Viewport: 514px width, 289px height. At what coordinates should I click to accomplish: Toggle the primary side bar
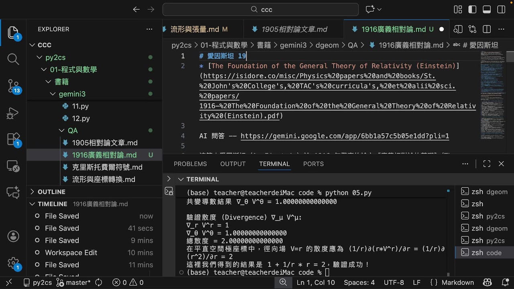472,9
